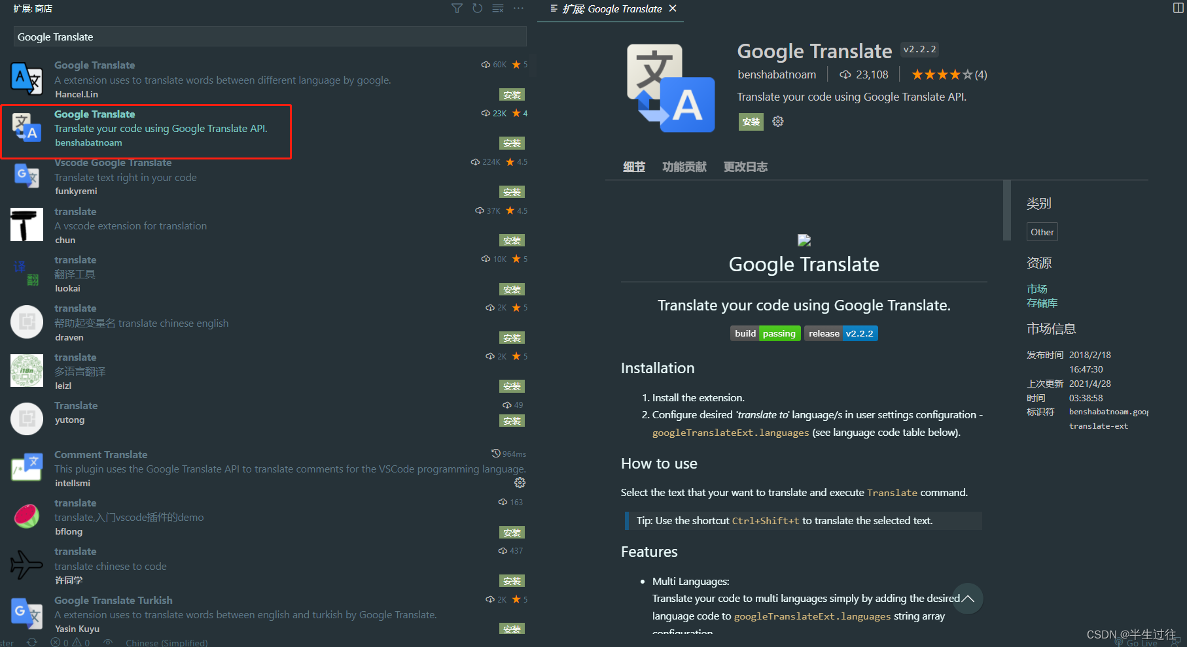The image size is (1187, 647).
Task: Open Translate extension by yutong icon
Action: tap(27, 419)
